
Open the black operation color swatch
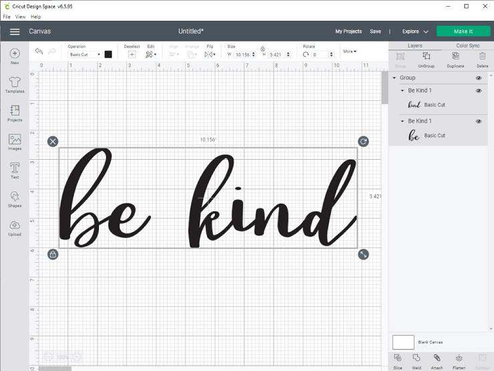108,54
